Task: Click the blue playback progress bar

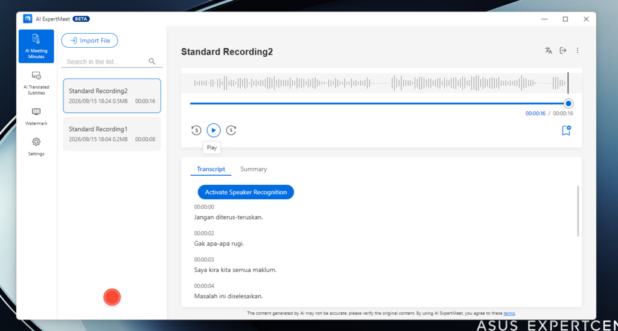Action: [x=378, y=104]
